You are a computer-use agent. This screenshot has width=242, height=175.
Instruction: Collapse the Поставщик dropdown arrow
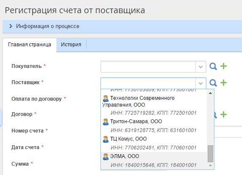pyautogui.click(x=200, y=83)
